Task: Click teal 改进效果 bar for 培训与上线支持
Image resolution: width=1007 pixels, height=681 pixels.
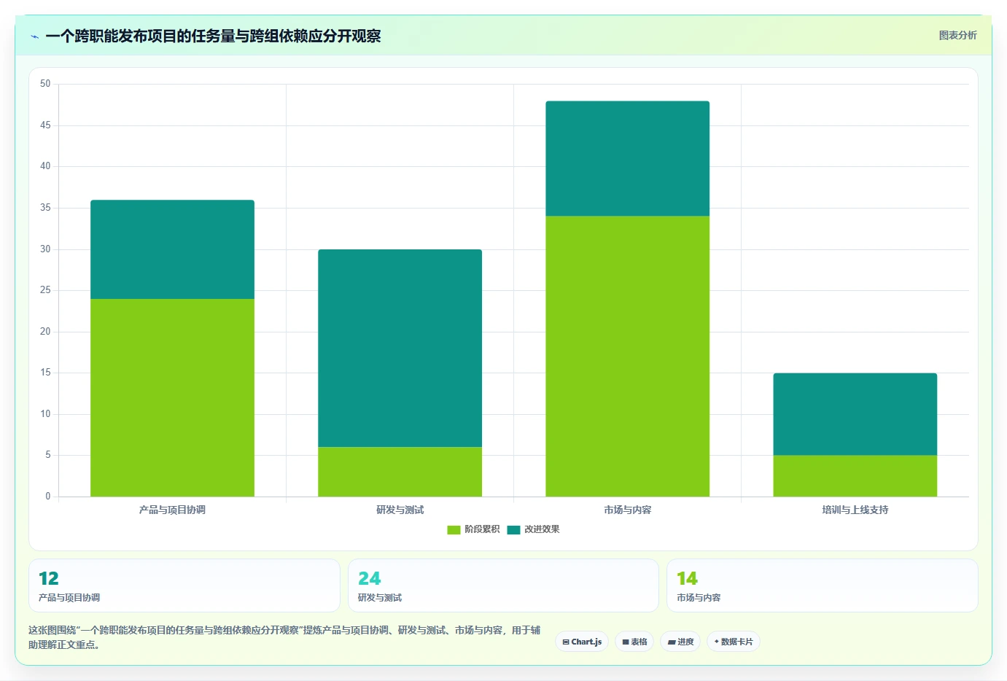Action: pyautogui.click(x=855, y=414)
